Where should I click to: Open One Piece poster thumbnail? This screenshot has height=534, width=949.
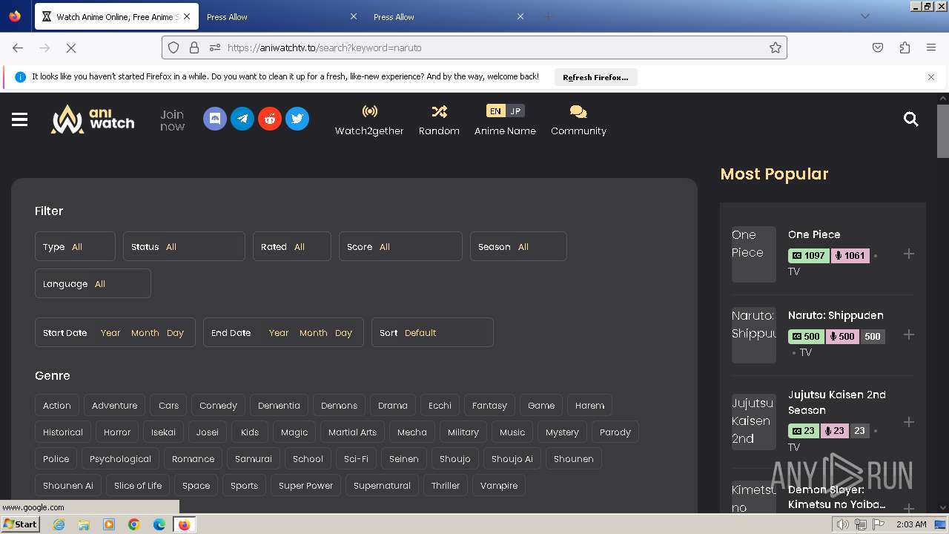click(x=754, y=254)
